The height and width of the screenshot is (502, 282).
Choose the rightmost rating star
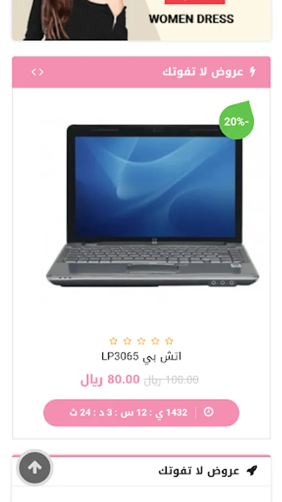pos(169,341)
